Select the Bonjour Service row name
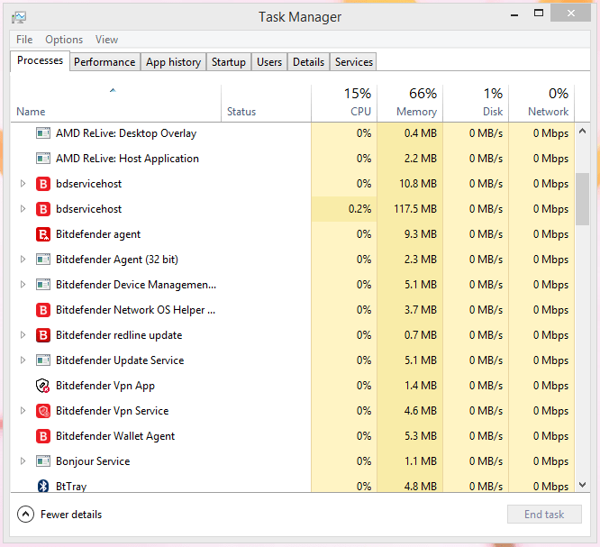Image resolution: width=600 pixels, height=547 pixels. (x=93, y=461)
